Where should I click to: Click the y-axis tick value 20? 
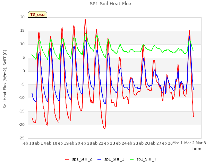(x=22, y=17)
